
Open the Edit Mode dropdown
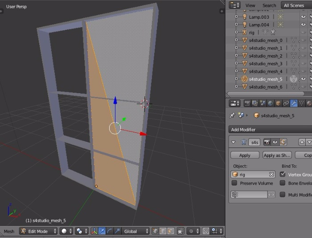[38, 231]
